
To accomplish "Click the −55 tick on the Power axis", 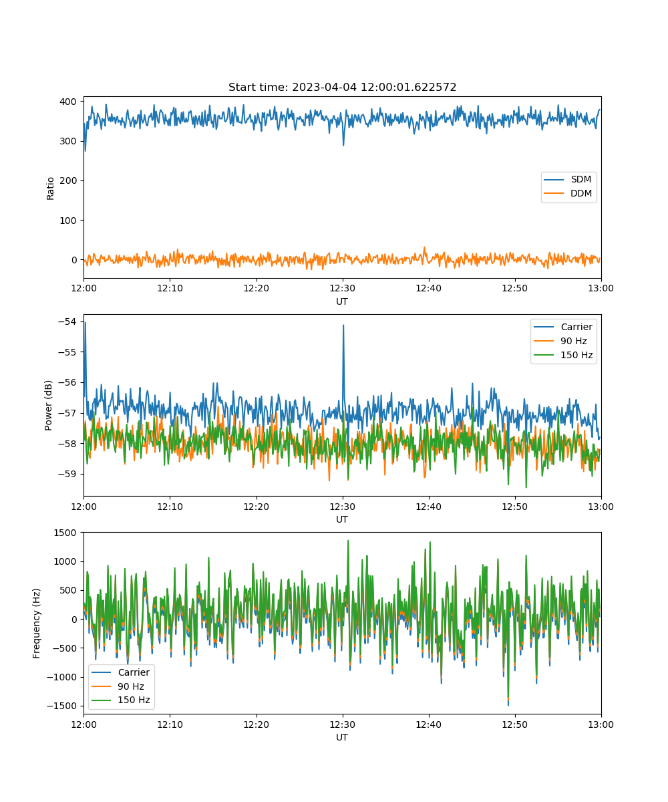I will coord(69,352).
